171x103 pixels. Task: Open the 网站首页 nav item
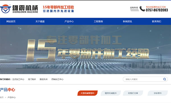[x=11, y=21]
